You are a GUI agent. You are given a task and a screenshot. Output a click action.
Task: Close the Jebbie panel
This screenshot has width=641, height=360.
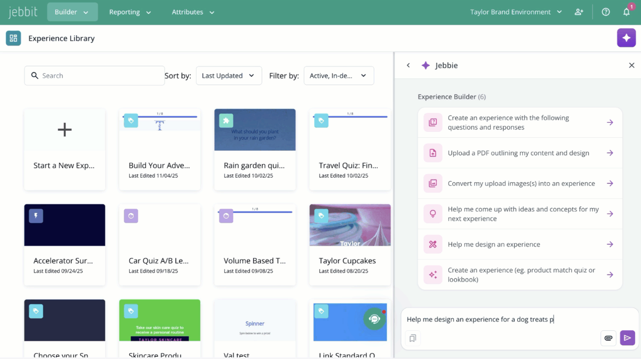tap(632, 65)
